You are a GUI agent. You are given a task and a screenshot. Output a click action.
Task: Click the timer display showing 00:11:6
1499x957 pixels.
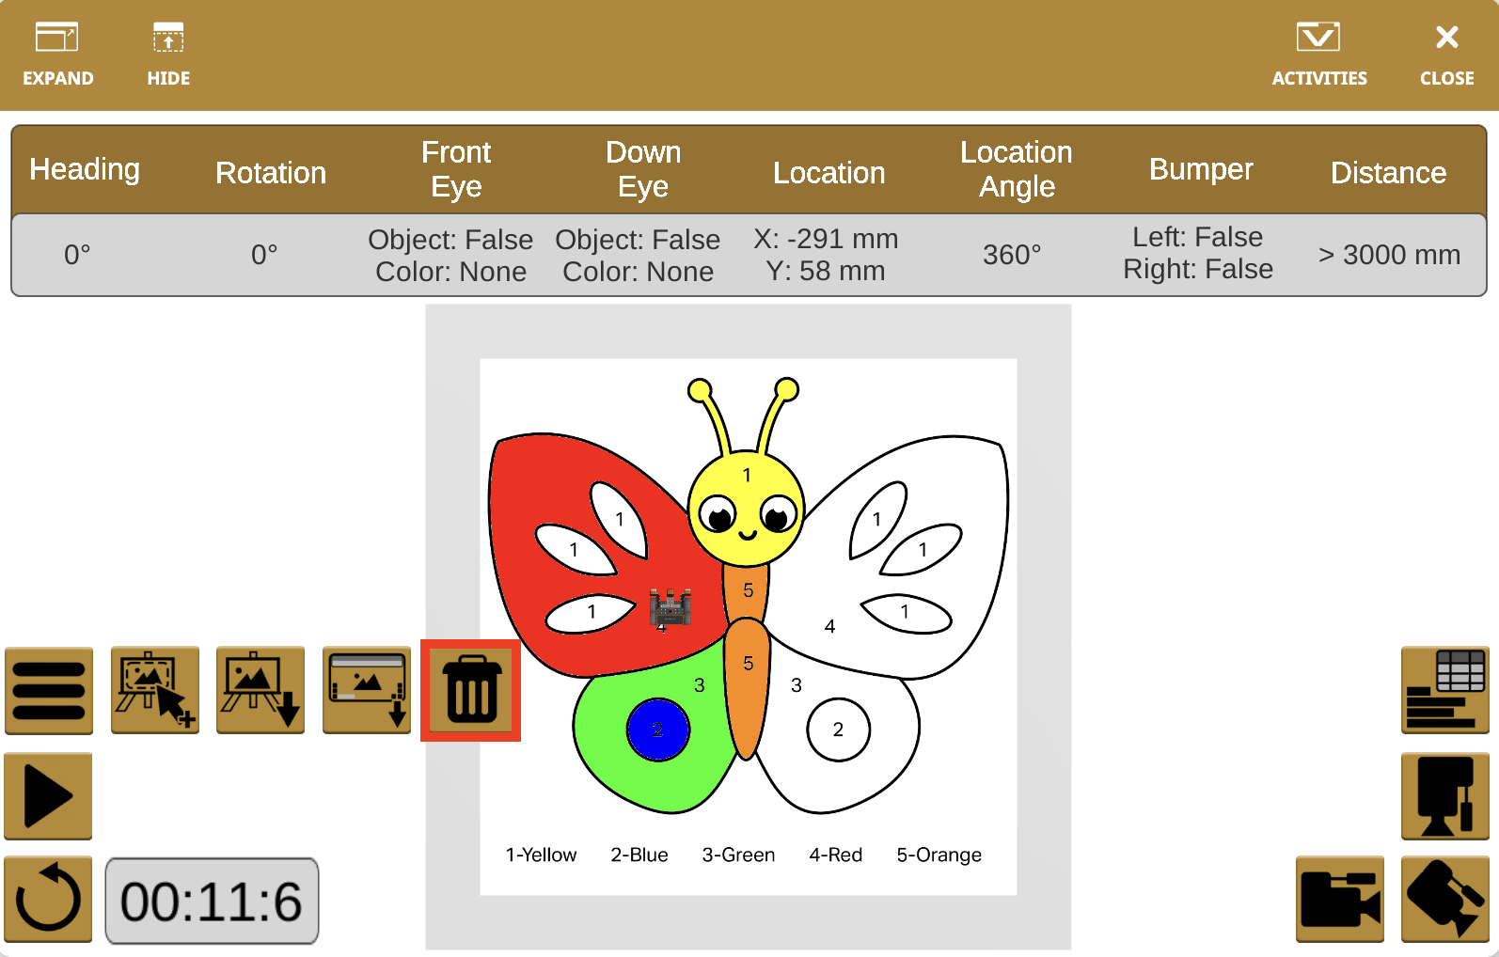(x=212, y=901)
